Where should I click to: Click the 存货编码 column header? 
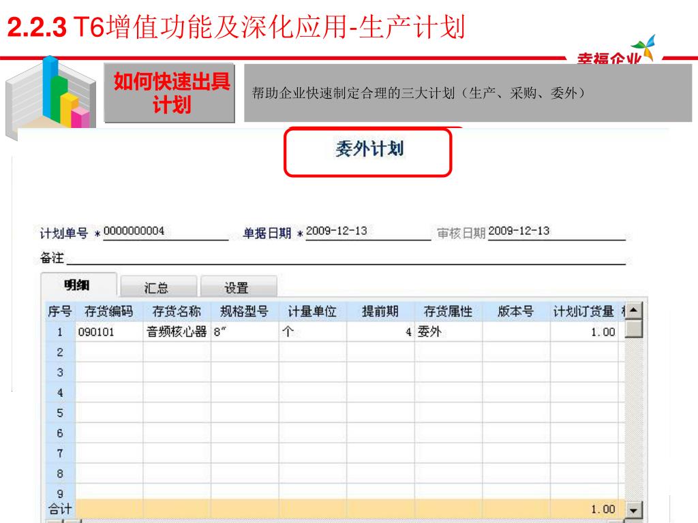pyautogui.click(x=109, y=311)
